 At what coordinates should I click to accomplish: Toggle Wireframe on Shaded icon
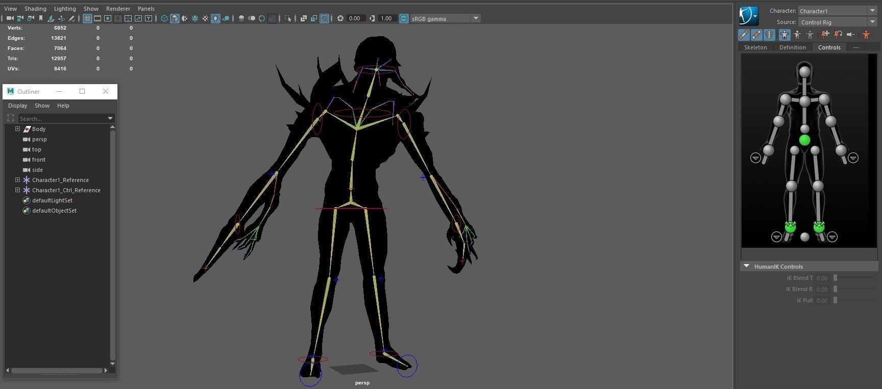tap(195, 18)
